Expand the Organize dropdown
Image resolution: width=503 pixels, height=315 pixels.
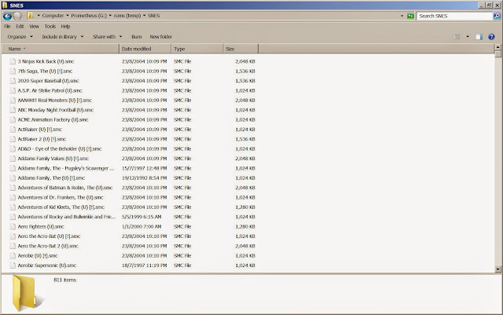[x=20, y=37]
